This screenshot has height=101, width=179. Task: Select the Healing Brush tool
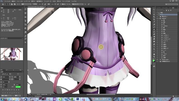(154, 24)
